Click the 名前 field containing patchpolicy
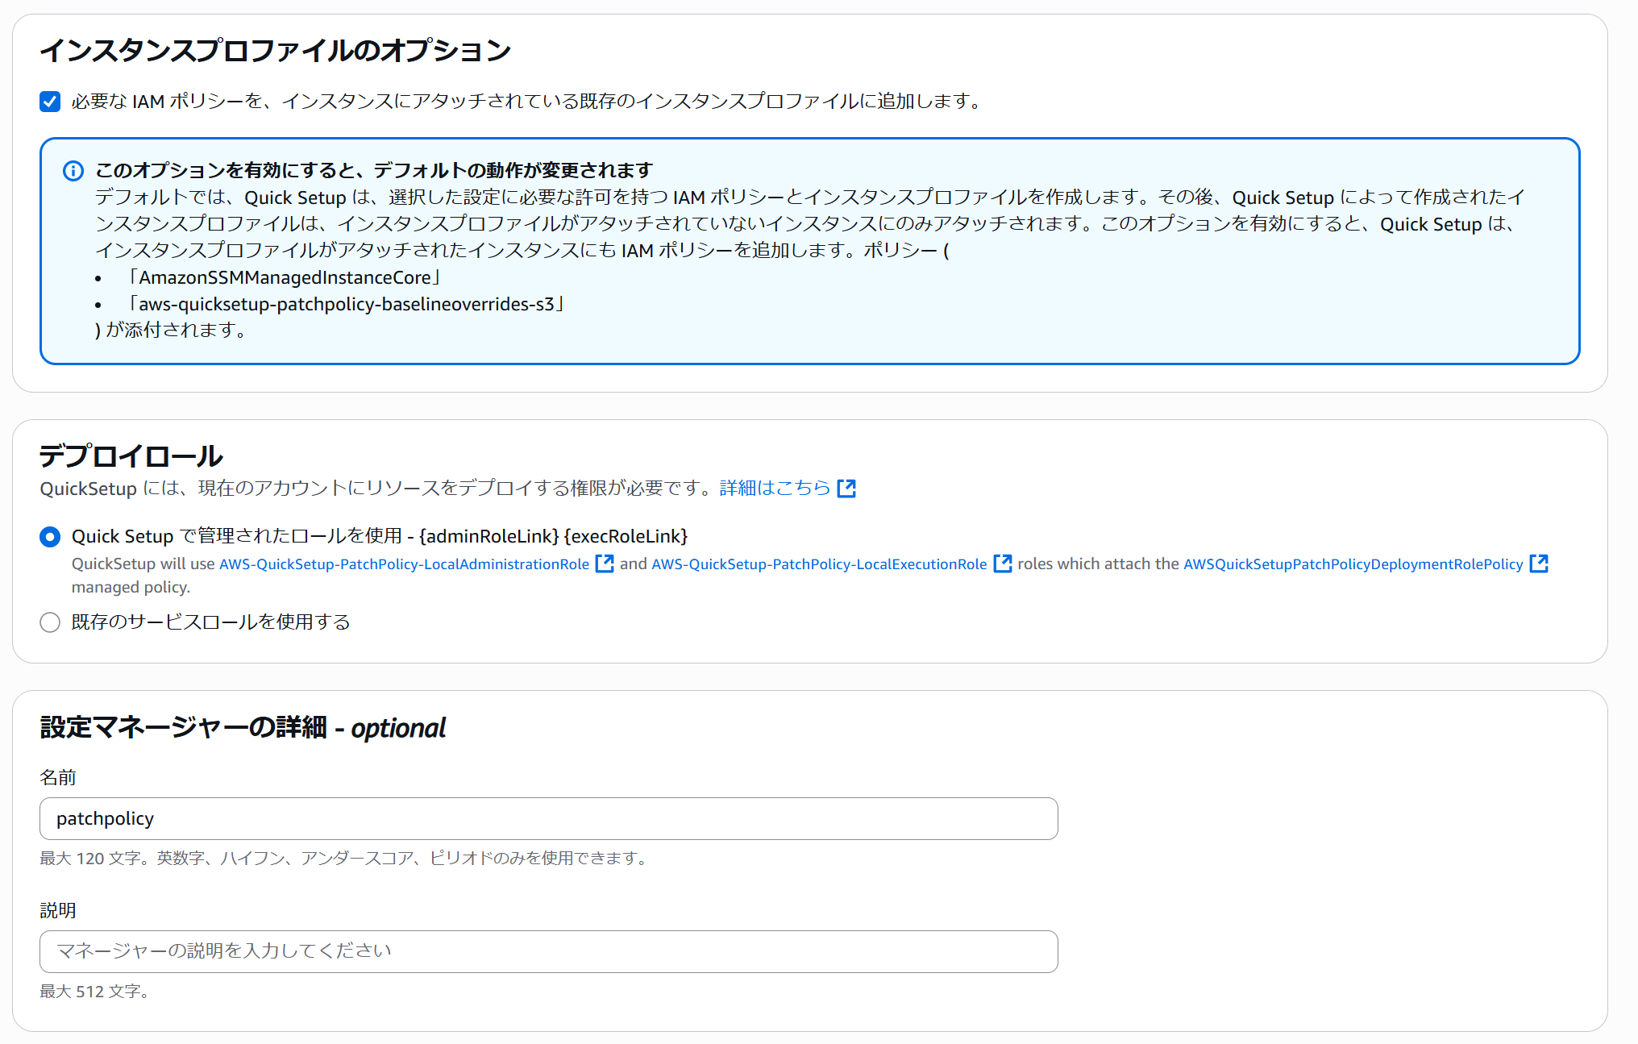Screen dimensions: 1638x1044 point(548,819)
